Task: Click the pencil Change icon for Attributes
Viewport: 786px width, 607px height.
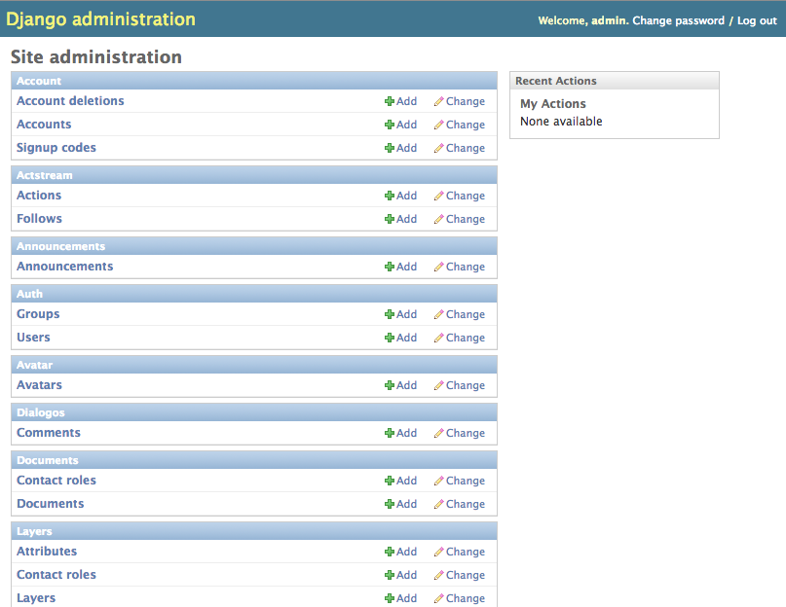Action: pos(438,552)
